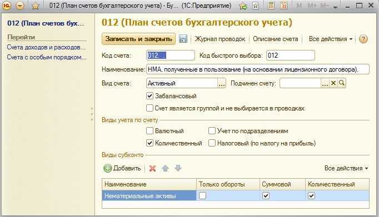Click 'Наименование' column header

[149, 184]
